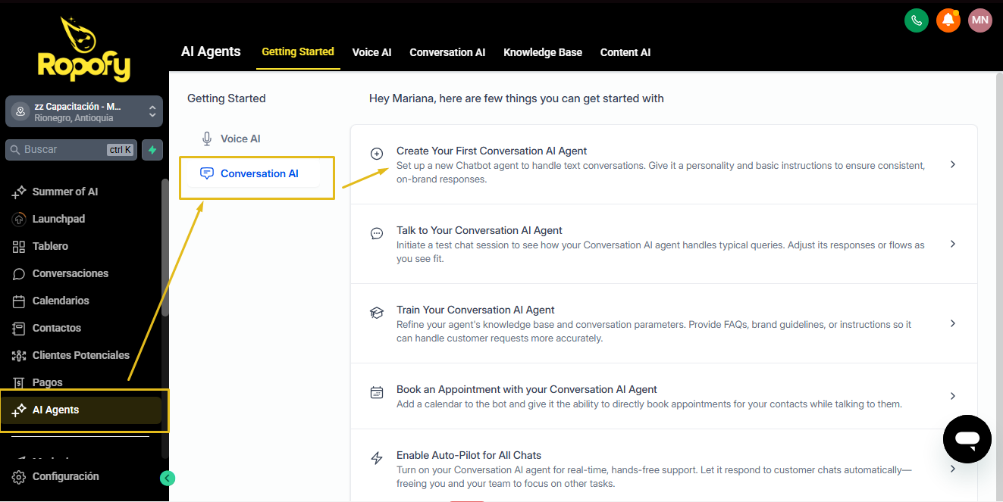Click the green phone call icon

917,20
